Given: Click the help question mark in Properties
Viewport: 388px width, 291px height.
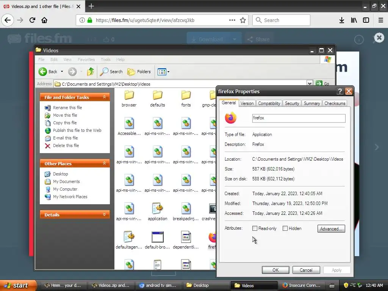Looking at the screenshot, I should (340, 91).
